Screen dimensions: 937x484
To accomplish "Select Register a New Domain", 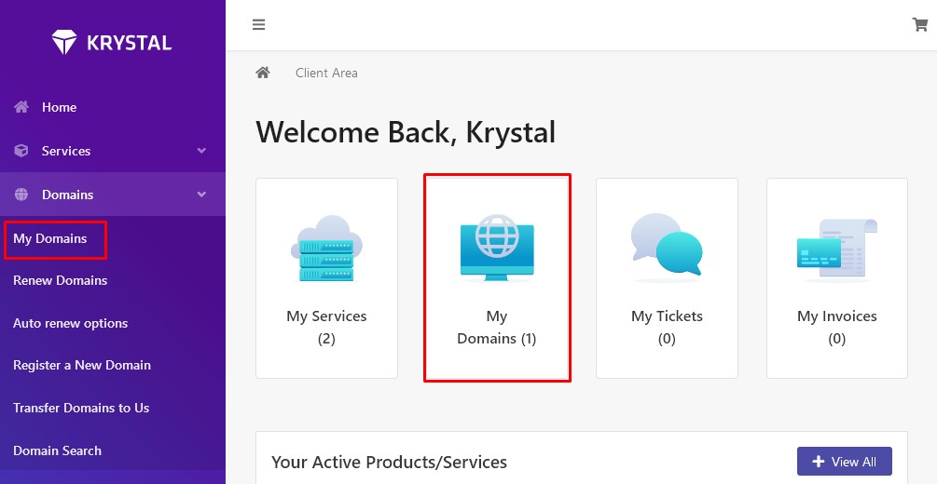I will 82,365.
